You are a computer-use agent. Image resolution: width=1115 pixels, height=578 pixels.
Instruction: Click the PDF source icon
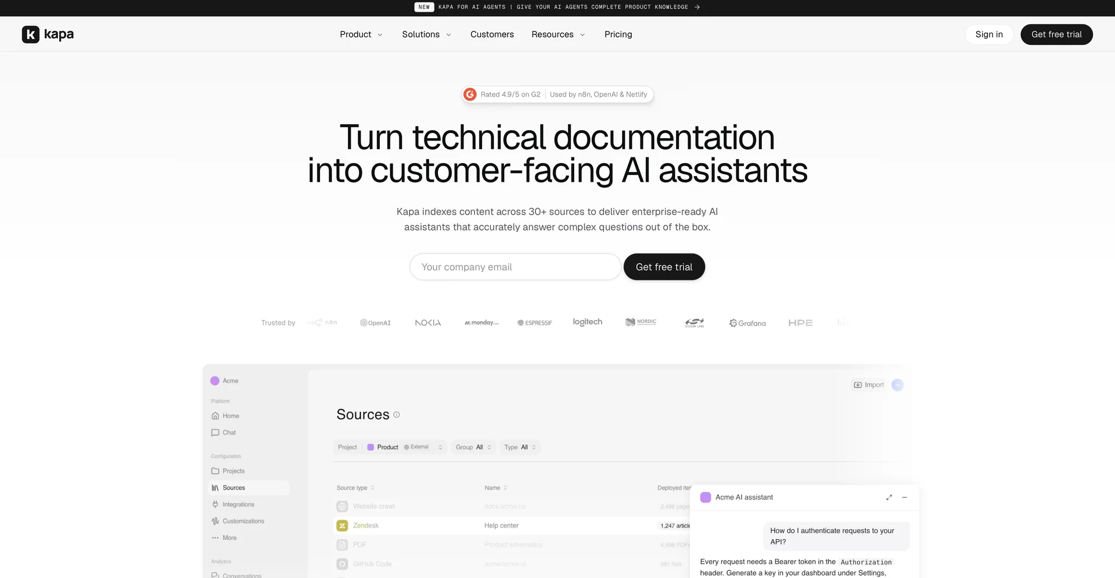[343, 545]
